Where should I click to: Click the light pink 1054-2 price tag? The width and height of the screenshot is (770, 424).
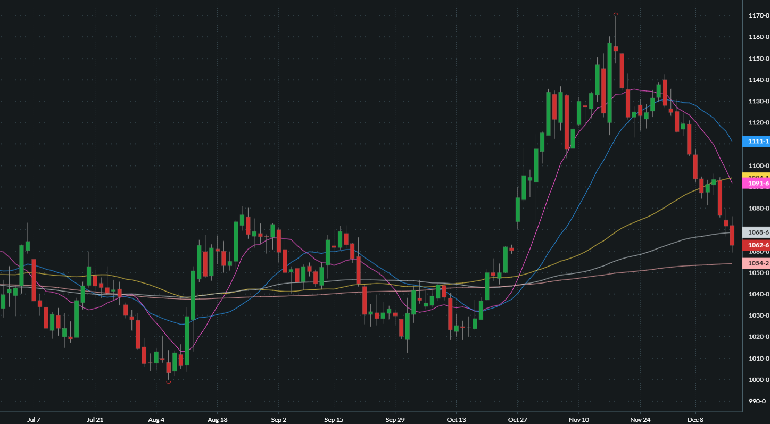pos(758,263)
